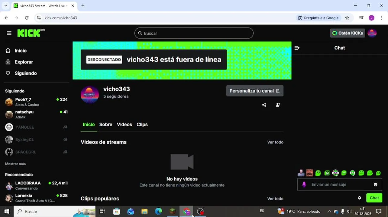The height and width of the screenshot is (217, 388).
Task: Switch to the Sobre tab
Action: pyautogui.click(x=106, y=124)
